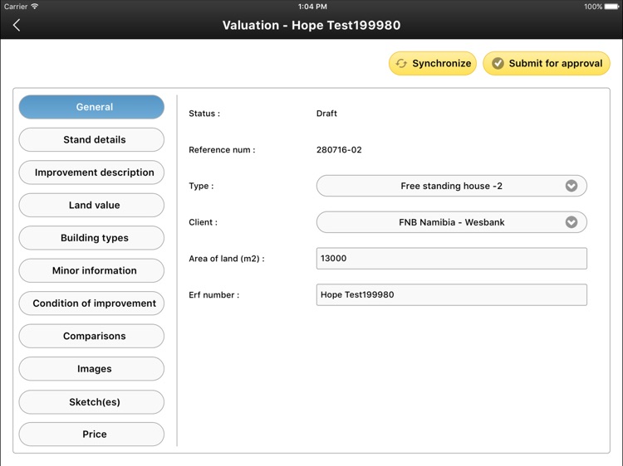Show the Comparisons section
The width and height of the screenshot is (623, 466).
[x=91, y=336]
